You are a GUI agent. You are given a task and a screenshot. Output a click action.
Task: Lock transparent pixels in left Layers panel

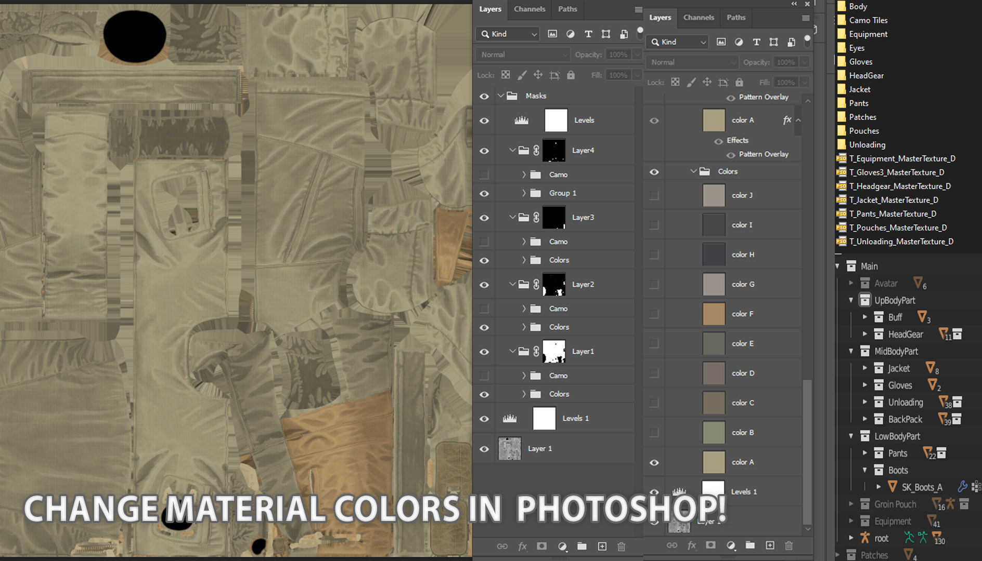pos(506,75)
